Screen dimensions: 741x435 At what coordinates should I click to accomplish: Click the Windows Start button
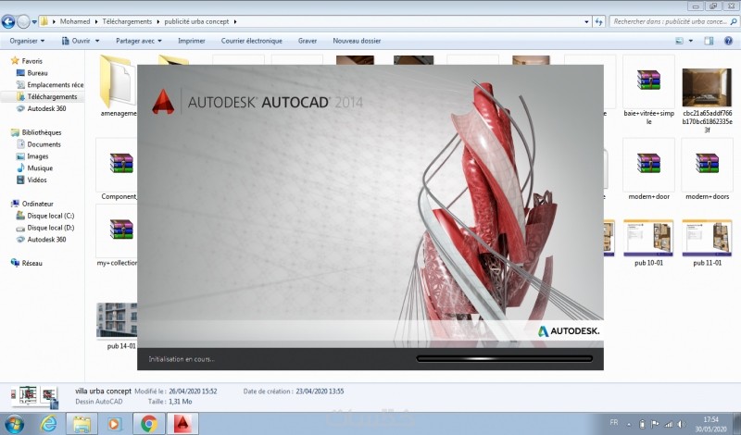13,424
